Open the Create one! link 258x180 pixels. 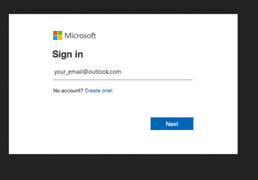click(99, 90)
